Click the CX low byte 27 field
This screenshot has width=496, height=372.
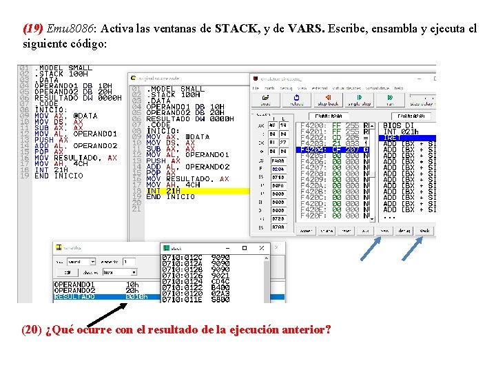283,143
